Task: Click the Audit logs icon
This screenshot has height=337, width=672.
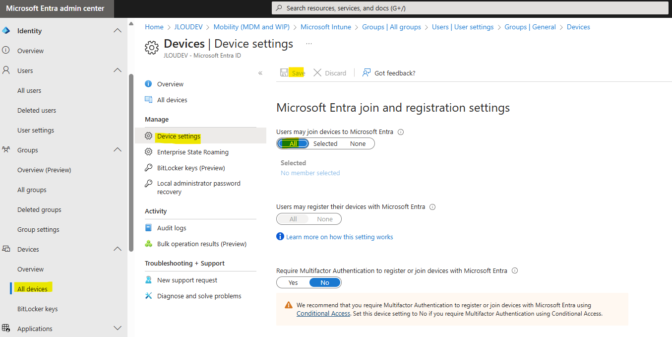Action: tap(148, 228)
